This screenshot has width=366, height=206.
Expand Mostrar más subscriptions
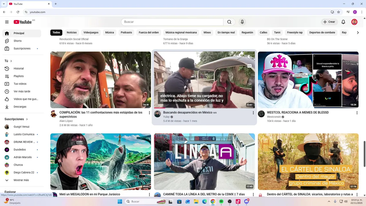tap(21, 180)
